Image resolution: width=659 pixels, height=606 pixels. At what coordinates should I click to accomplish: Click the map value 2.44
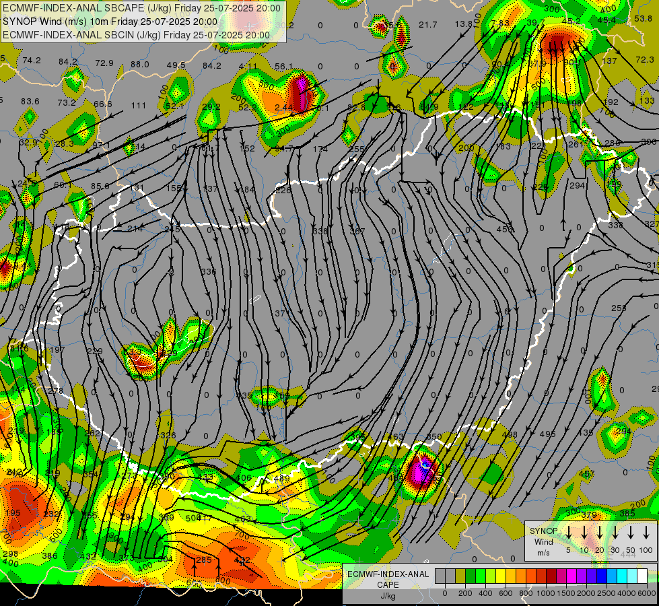(x=283, y=108)
